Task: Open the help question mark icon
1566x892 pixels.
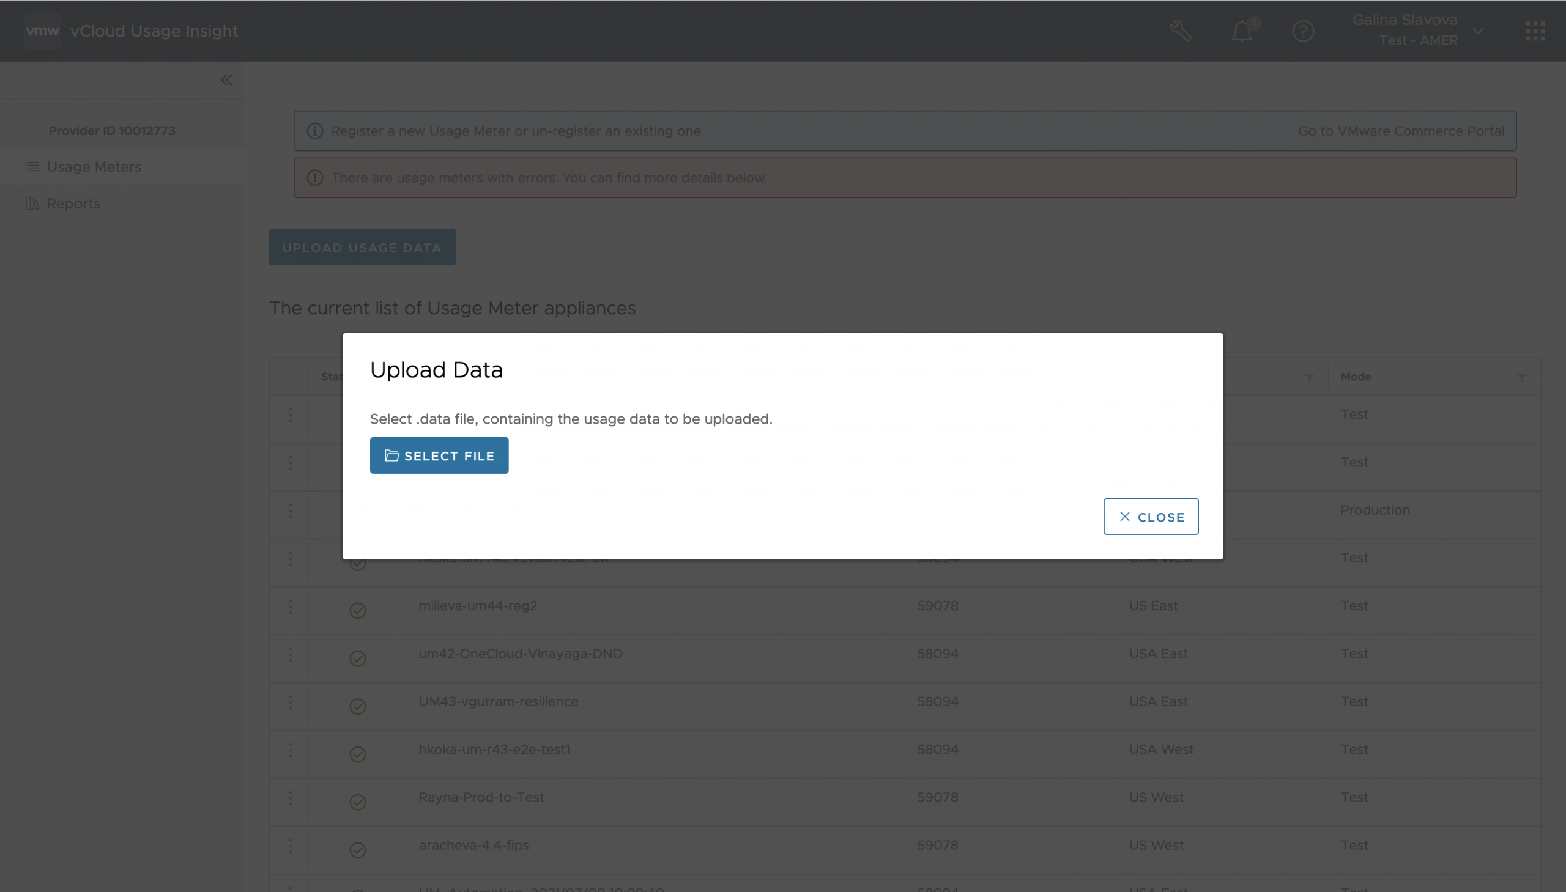Action: [1302, 31]
